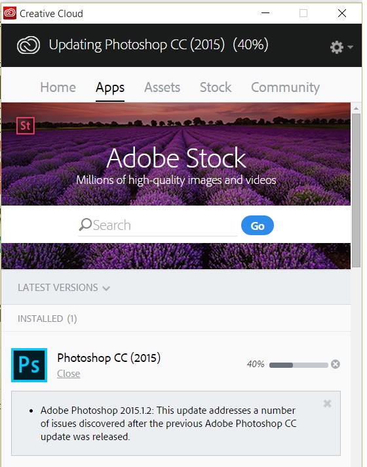Switch to the Home tab
This screenshot has height=467, width=367.
coord(58,87)
